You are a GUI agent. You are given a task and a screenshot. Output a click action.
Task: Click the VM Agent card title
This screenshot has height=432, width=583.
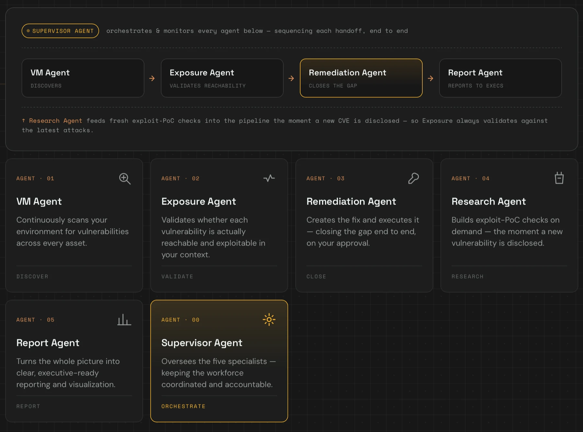tap(39, 201)
